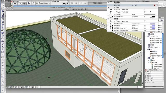Click the 3D window horizontal scrollbar
Viewport: 166px width, 93px height.
pos(89,87)
